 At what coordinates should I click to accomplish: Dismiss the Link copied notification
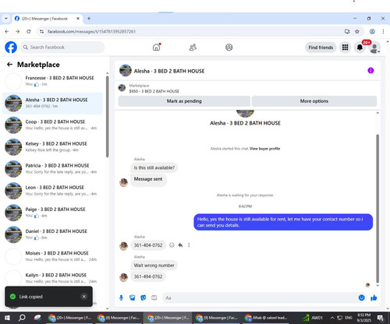[x=84, y=297]
